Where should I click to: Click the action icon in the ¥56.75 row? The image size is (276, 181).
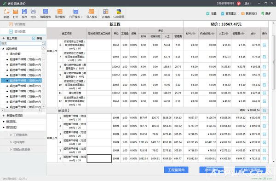[x=264, y=75]
